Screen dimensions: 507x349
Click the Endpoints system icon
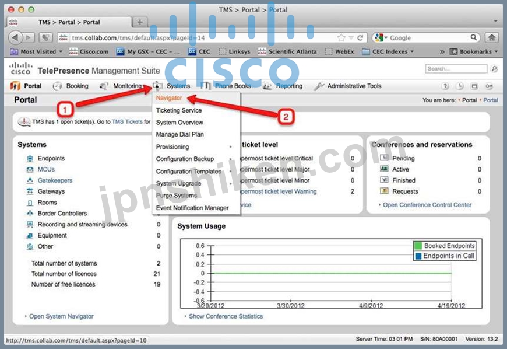click(x=30, y=159)
